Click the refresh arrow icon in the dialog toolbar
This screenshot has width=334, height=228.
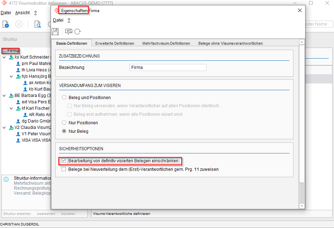click(77, 32)
